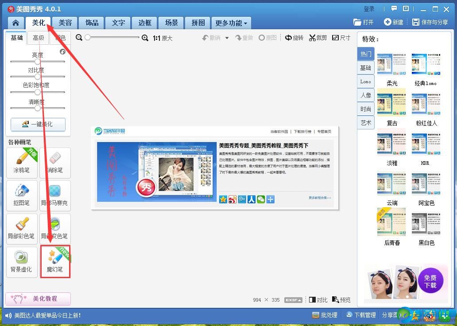457x326 pixels.
Task: Toggle the 对比 compare view
Action: click(x=318, y=300)
